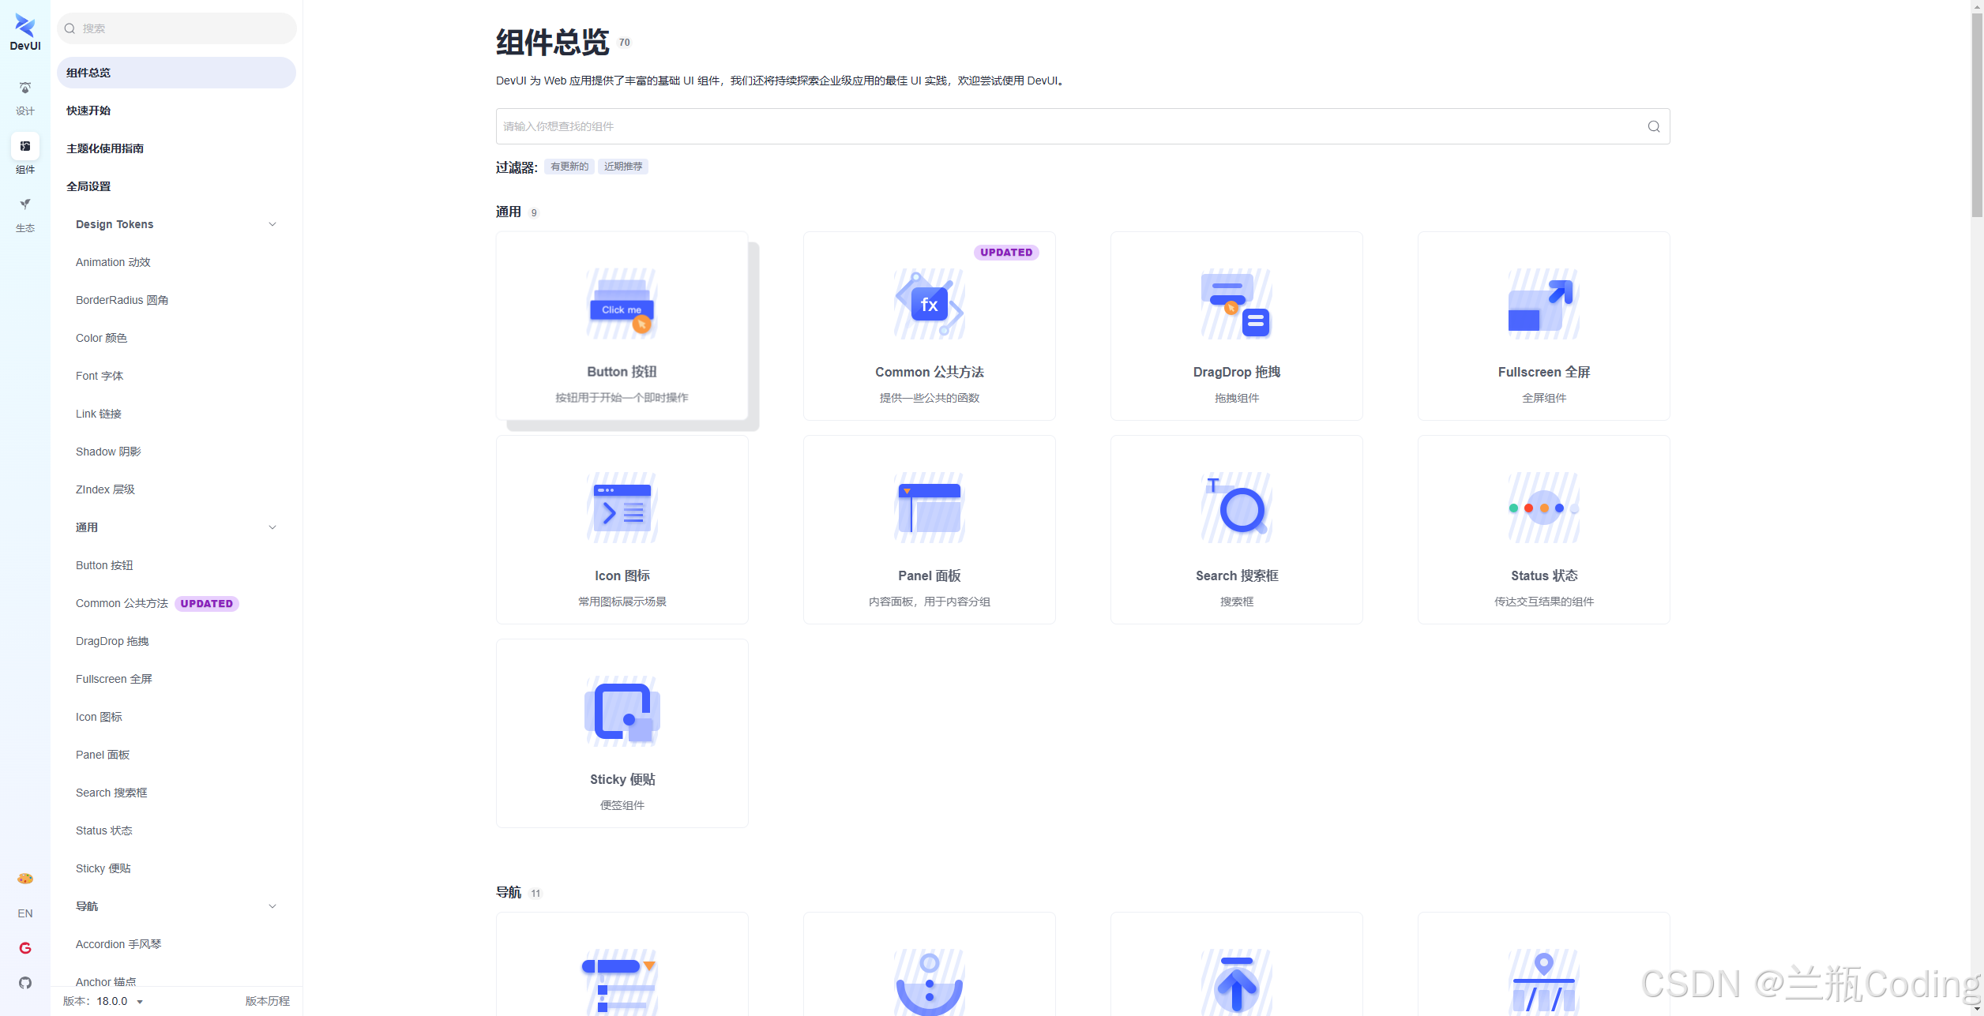Viewport: 1984px width, 1016px height.
Task: Collapse the Design Tokens group
Action: coord(272,224)
